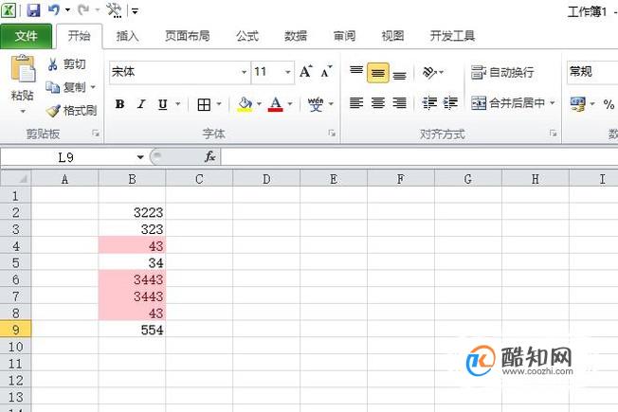This screenshot has height=412, width=618.
Task: Click the Undo arrow icon
Action: (x=54, y=9)
